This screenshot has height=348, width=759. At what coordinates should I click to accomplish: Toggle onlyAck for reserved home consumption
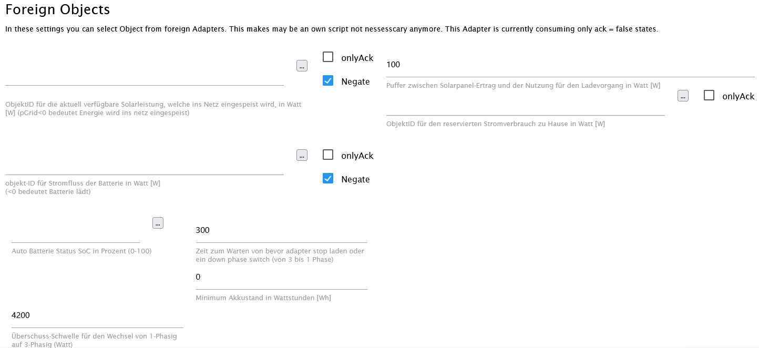coord(709,95)
